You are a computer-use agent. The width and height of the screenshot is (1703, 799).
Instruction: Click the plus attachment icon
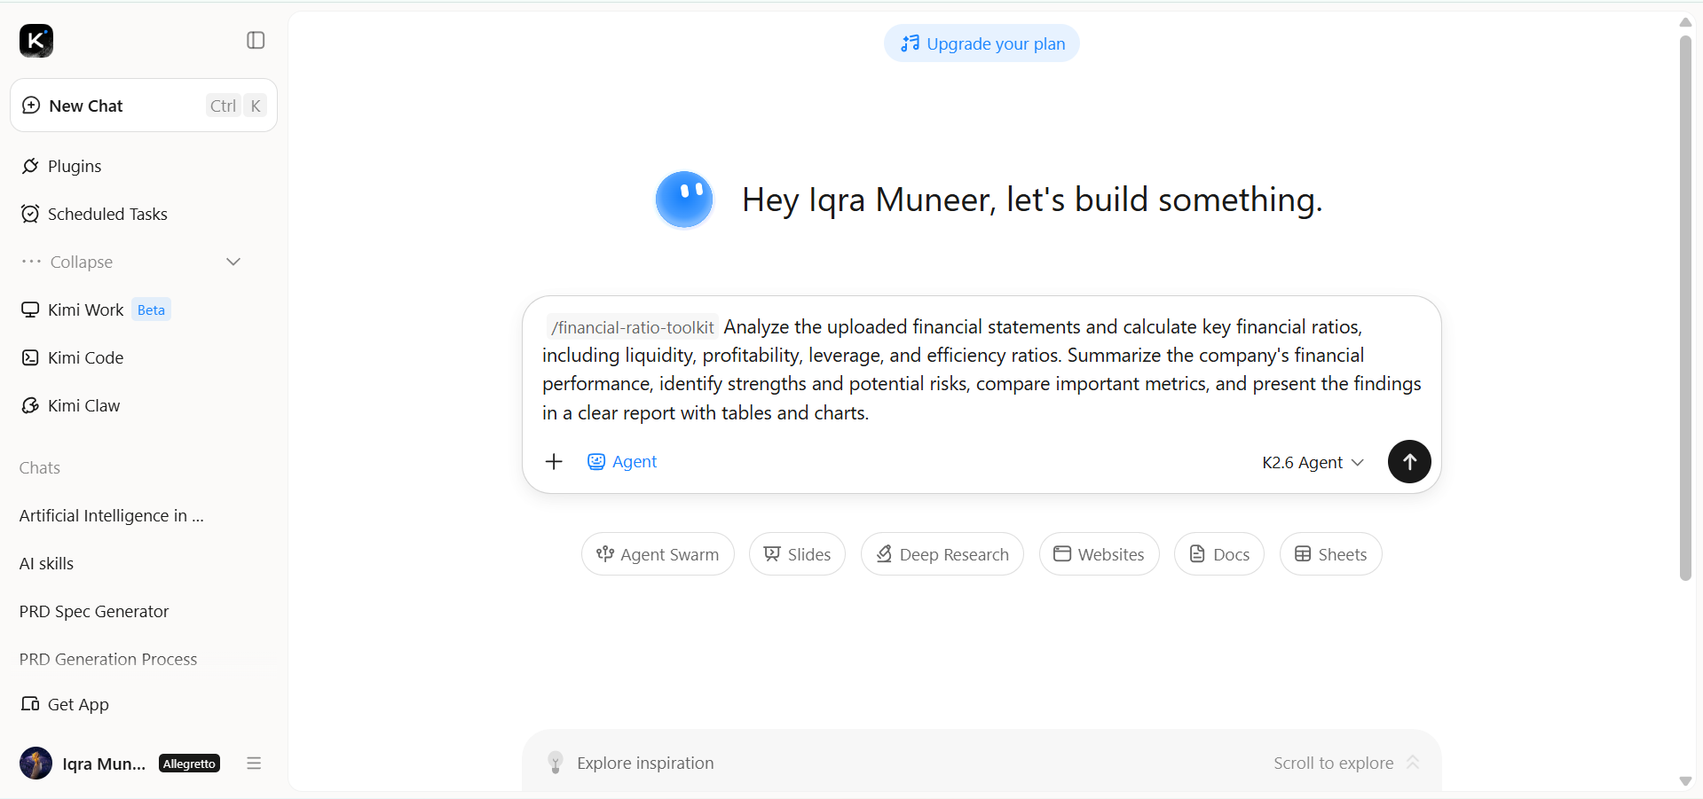coord(554,461)
